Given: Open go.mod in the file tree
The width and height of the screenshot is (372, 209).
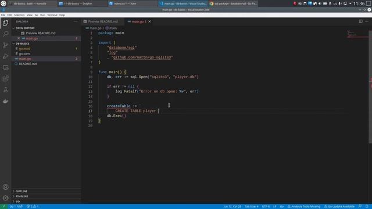Looking at the screenshot, I should [46, 49].
